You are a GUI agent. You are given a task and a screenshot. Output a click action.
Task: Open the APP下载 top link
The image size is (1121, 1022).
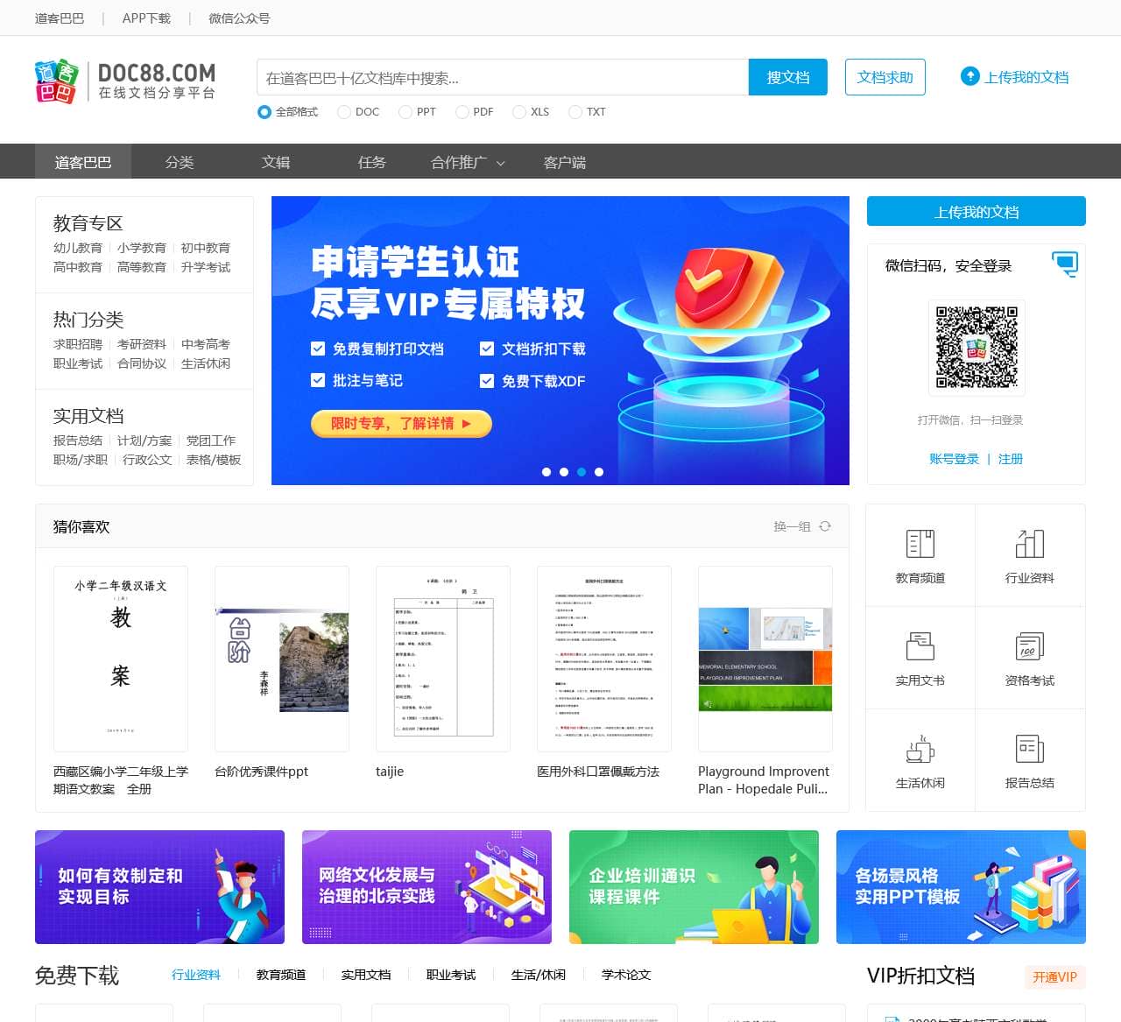pyautogui.click(x=146, y=18)
